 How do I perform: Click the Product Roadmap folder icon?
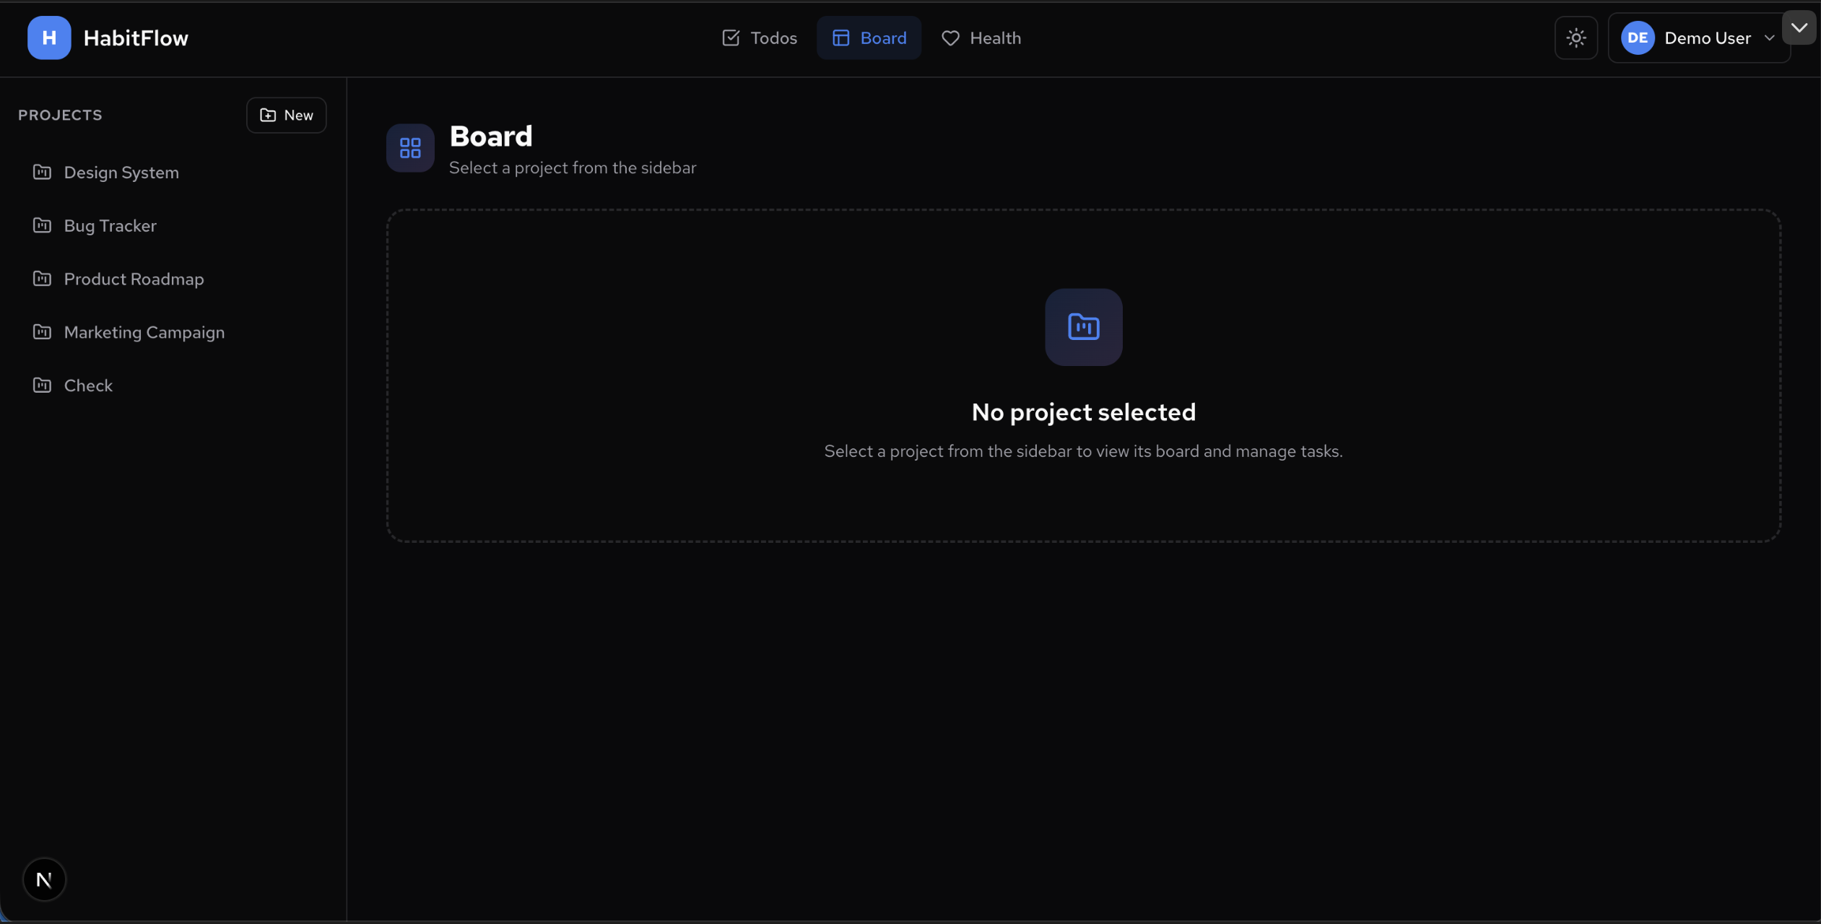[x=42, y=279]
